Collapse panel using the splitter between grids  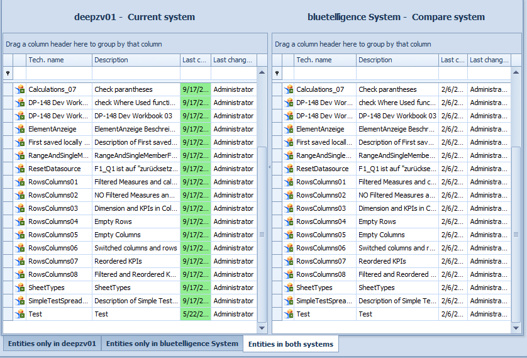[270, 167]
